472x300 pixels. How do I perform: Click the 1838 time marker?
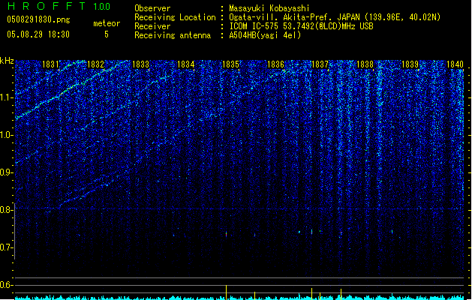[x=365, y=64]
